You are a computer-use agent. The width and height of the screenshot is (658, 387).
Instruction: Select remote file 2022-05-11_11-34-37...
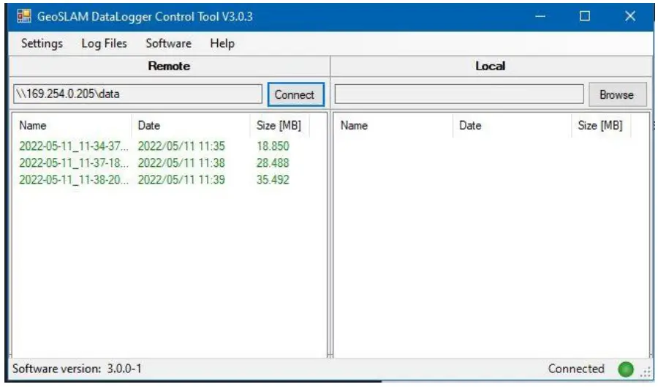(x=74, y=146)
